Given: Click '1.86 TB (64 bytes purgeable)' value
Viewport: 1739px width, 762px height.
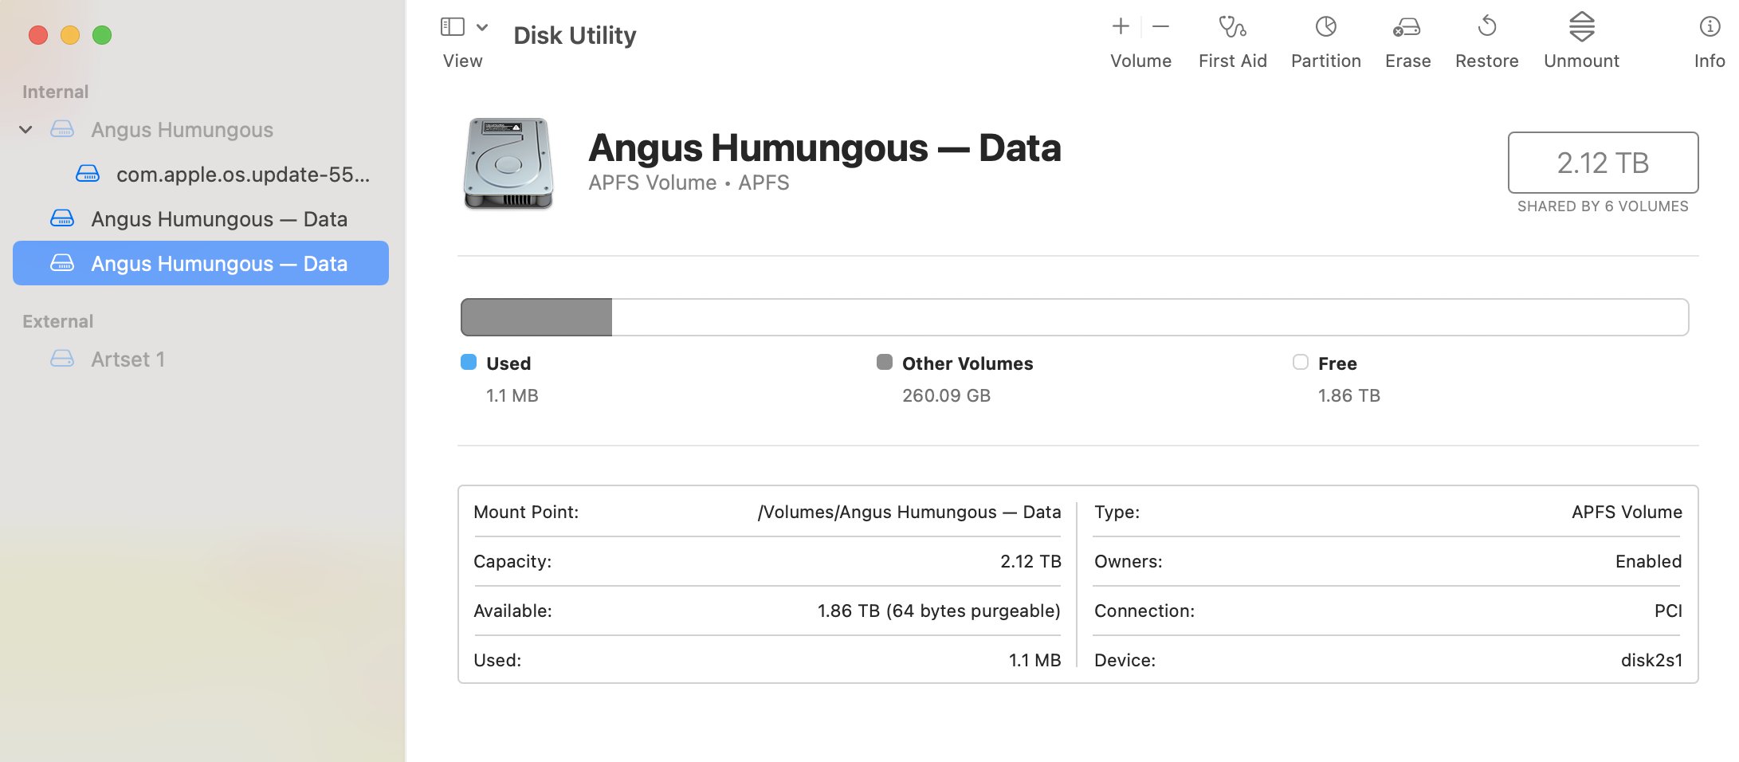Looking at the screenshot, I should coord(939,611).
